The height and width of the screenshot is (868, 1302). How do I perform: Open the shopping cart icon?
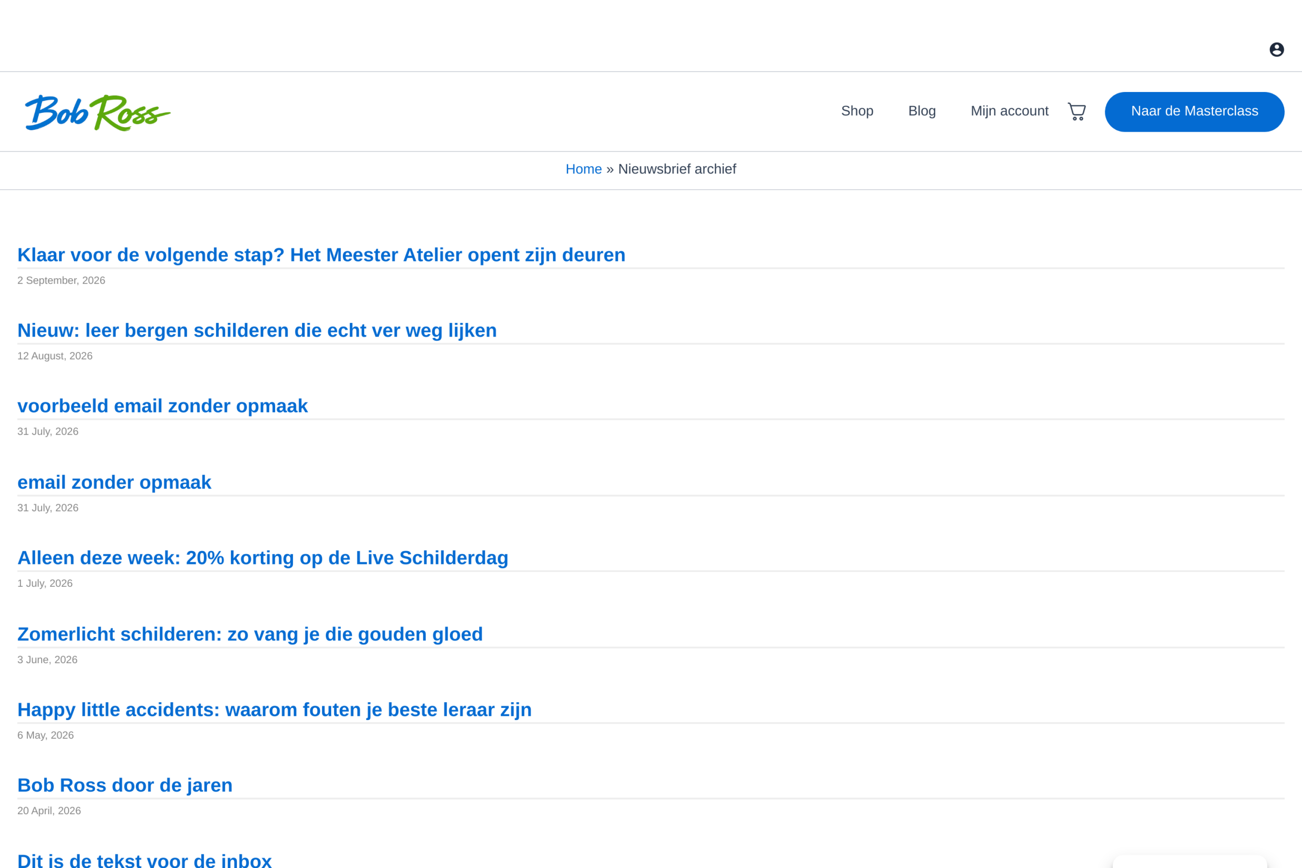coord(1077,111)
